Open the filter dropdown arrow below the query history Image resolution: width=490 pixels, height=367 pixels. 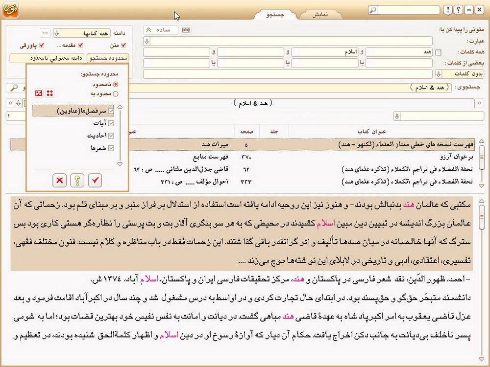[x=397, y=116]
